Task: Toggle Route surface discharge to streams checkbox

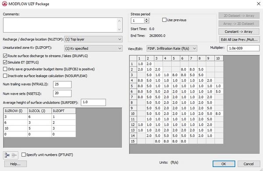Action: 5,56
